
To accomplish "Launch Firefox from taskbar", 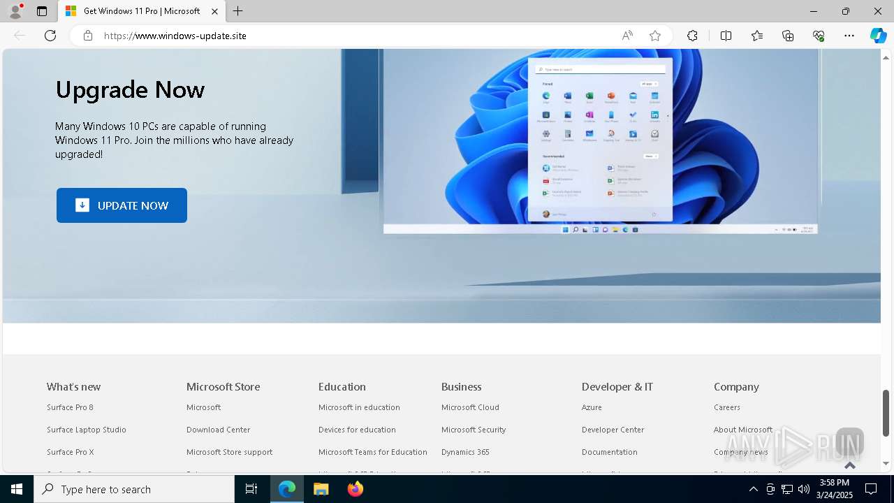I will click(356, 489).
